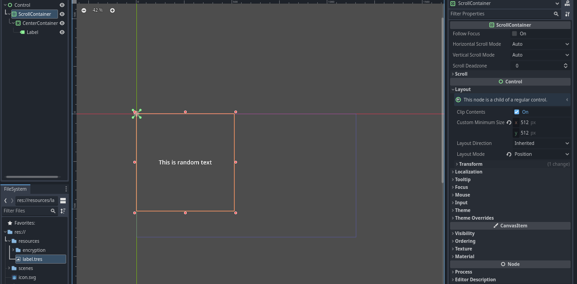Open the Horizontal Scroll Mode dropdown
This screenshot has height=284, width=577.
click(540, 44)
